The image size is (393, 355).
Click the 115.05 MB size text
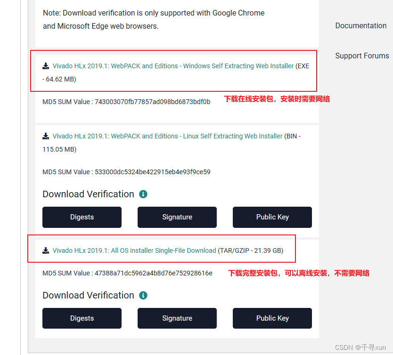59,149
